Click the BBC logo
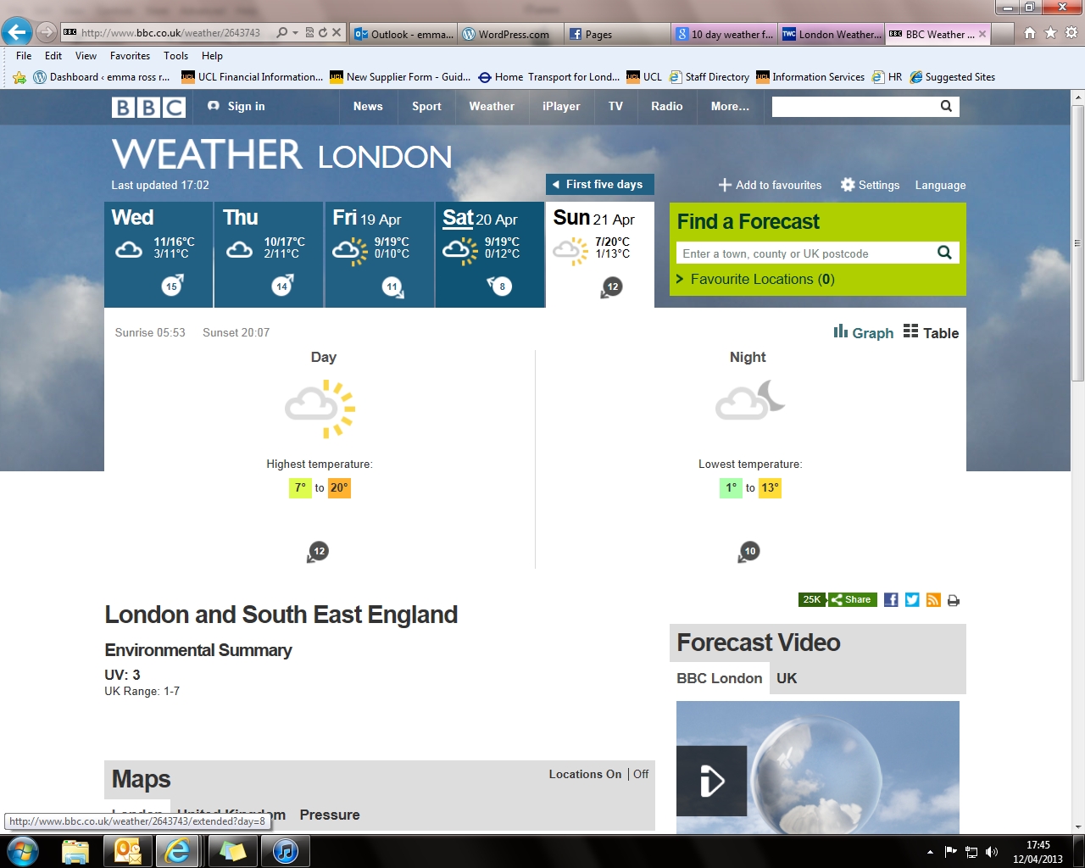1085x868 pixels. pos(148,107)
